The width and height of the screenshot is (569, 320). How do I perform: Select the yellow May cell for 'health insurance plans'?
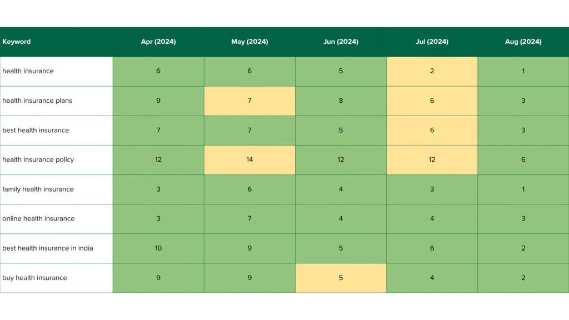click(x=249, y=101)
